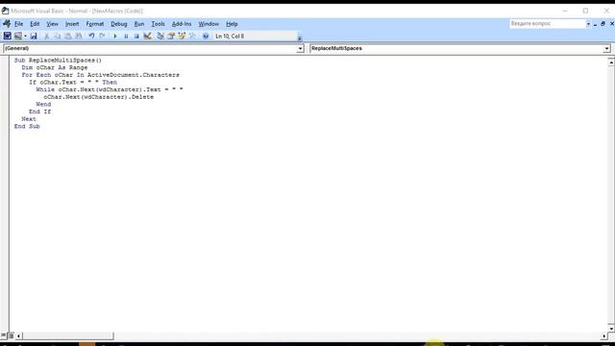The width and height of the screenshot is (615, 346).
Task: Open the Add-Ins menu
Action: point(182,24)
